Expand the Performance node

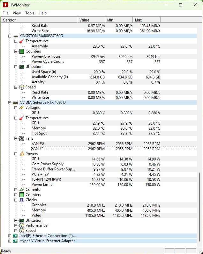[16, 225]
